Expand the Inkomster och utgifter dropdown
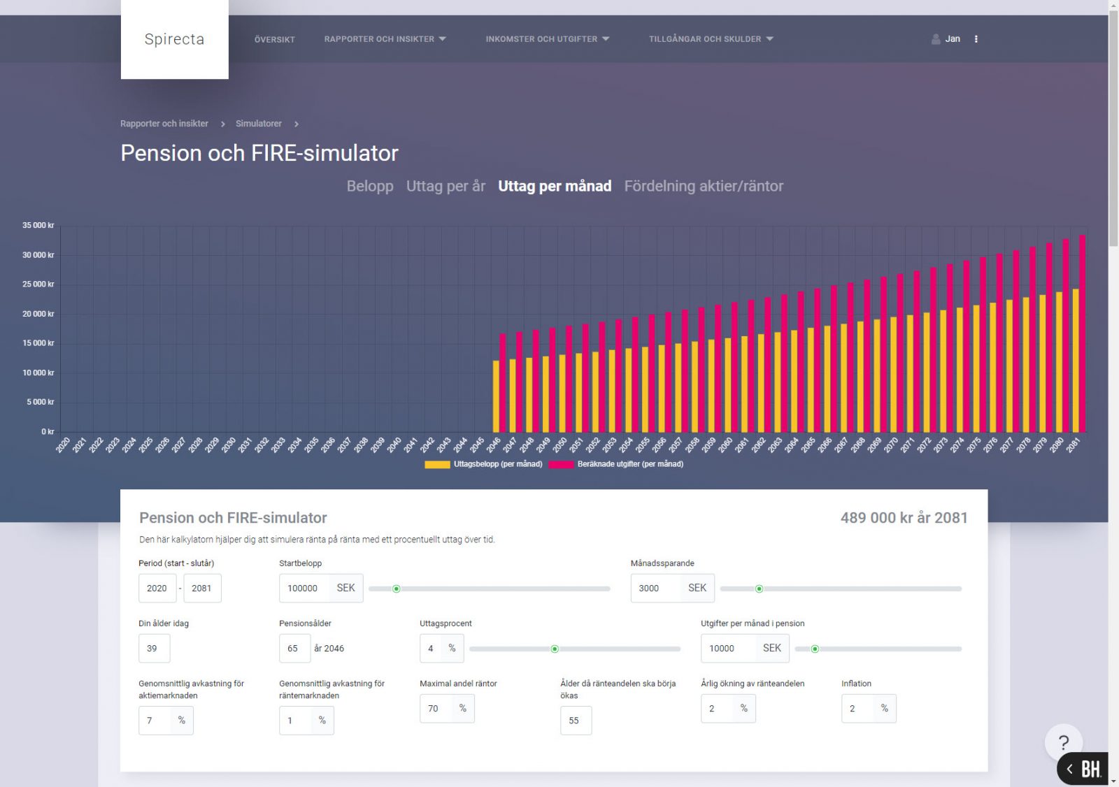The height and width of the screenshot is (787, 1119). [547, 39]
